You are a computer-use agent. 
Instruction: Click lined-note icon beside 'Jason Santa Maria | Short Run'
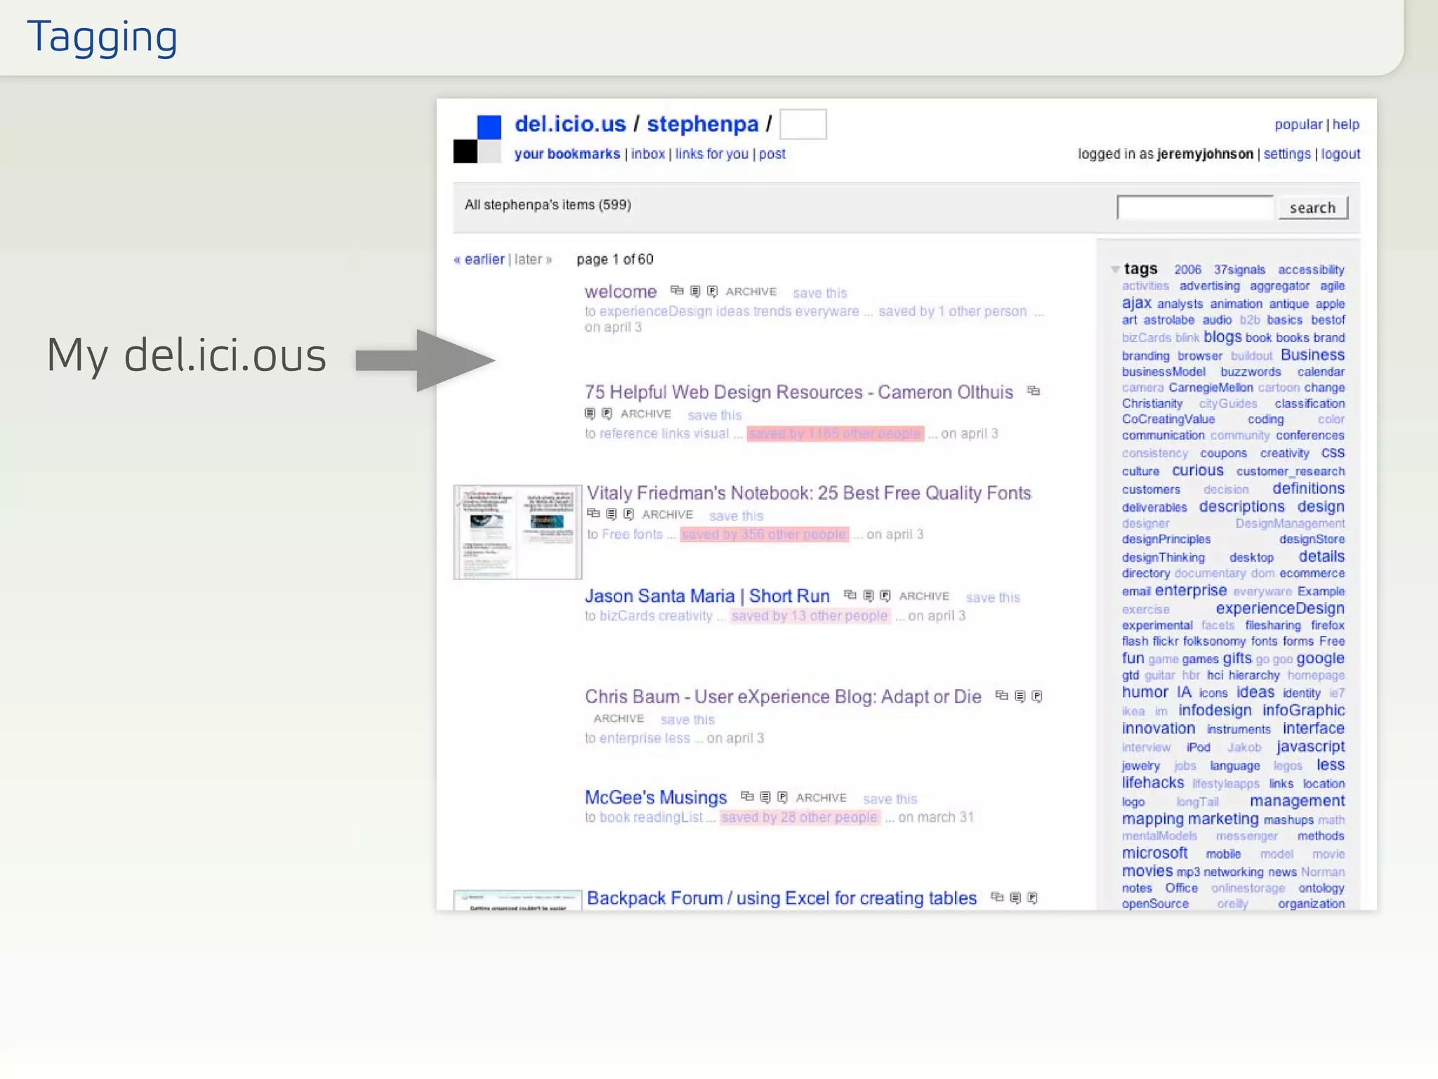click(869, 596)
